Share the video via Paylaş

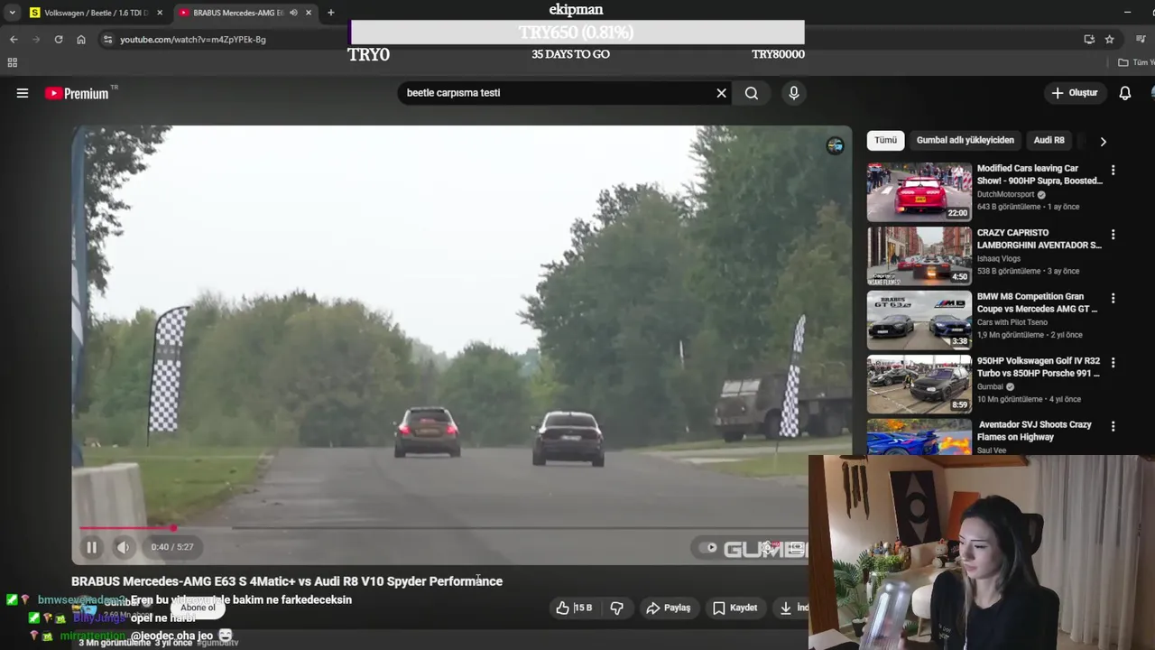coord(669,608)
